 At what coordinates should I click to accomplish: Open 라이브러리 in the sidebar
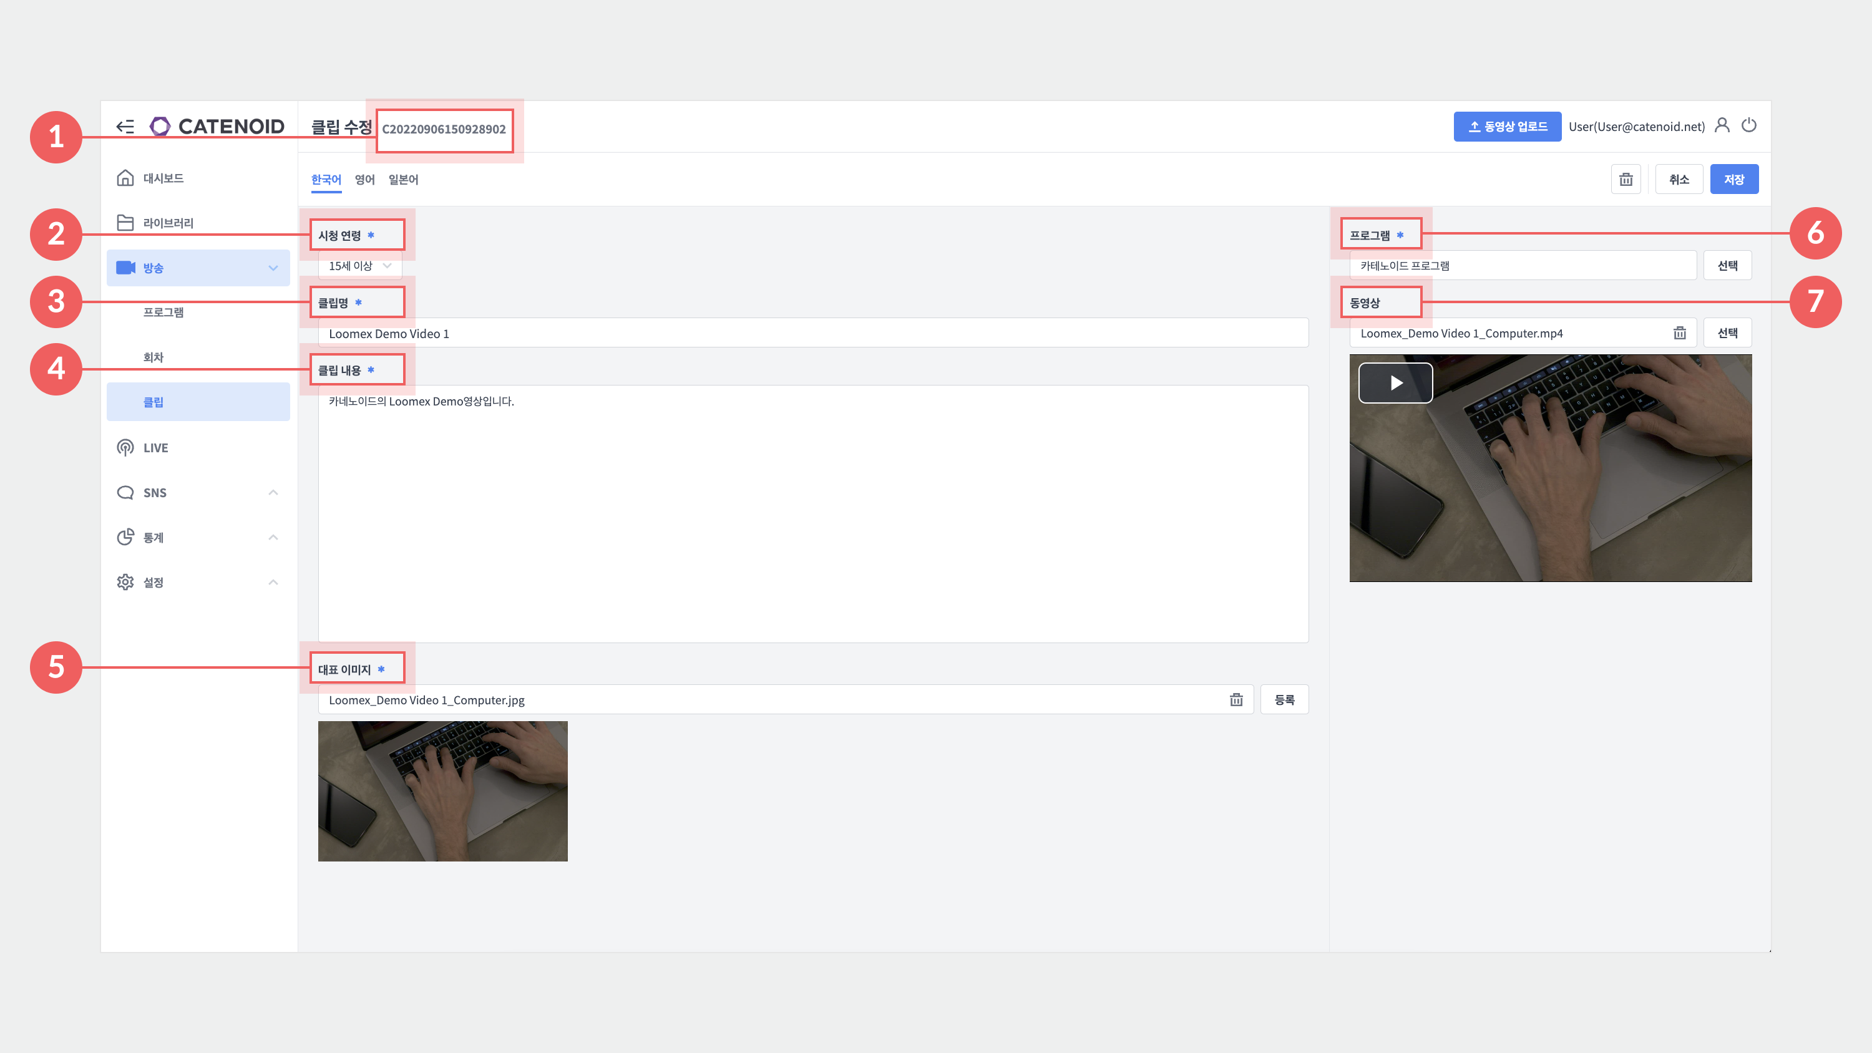click(167, 223)
